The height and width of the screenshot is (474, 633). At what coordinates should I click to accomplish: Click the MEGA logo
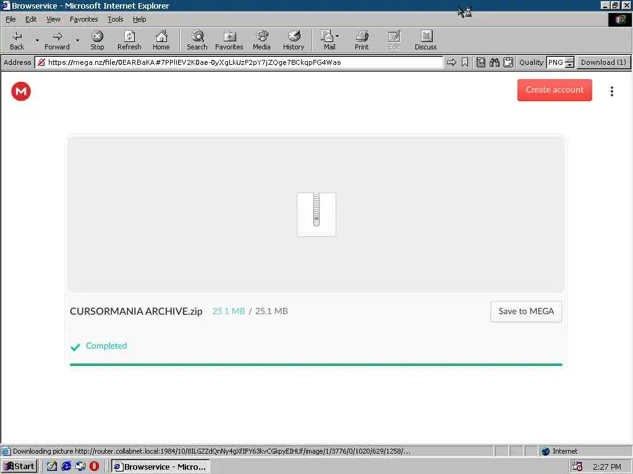tap(21, 91)
